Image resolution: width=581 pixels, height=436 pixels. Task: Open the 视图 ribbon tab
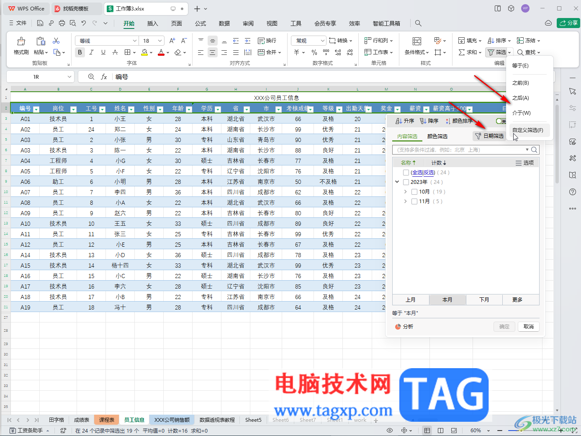(272, 23)
